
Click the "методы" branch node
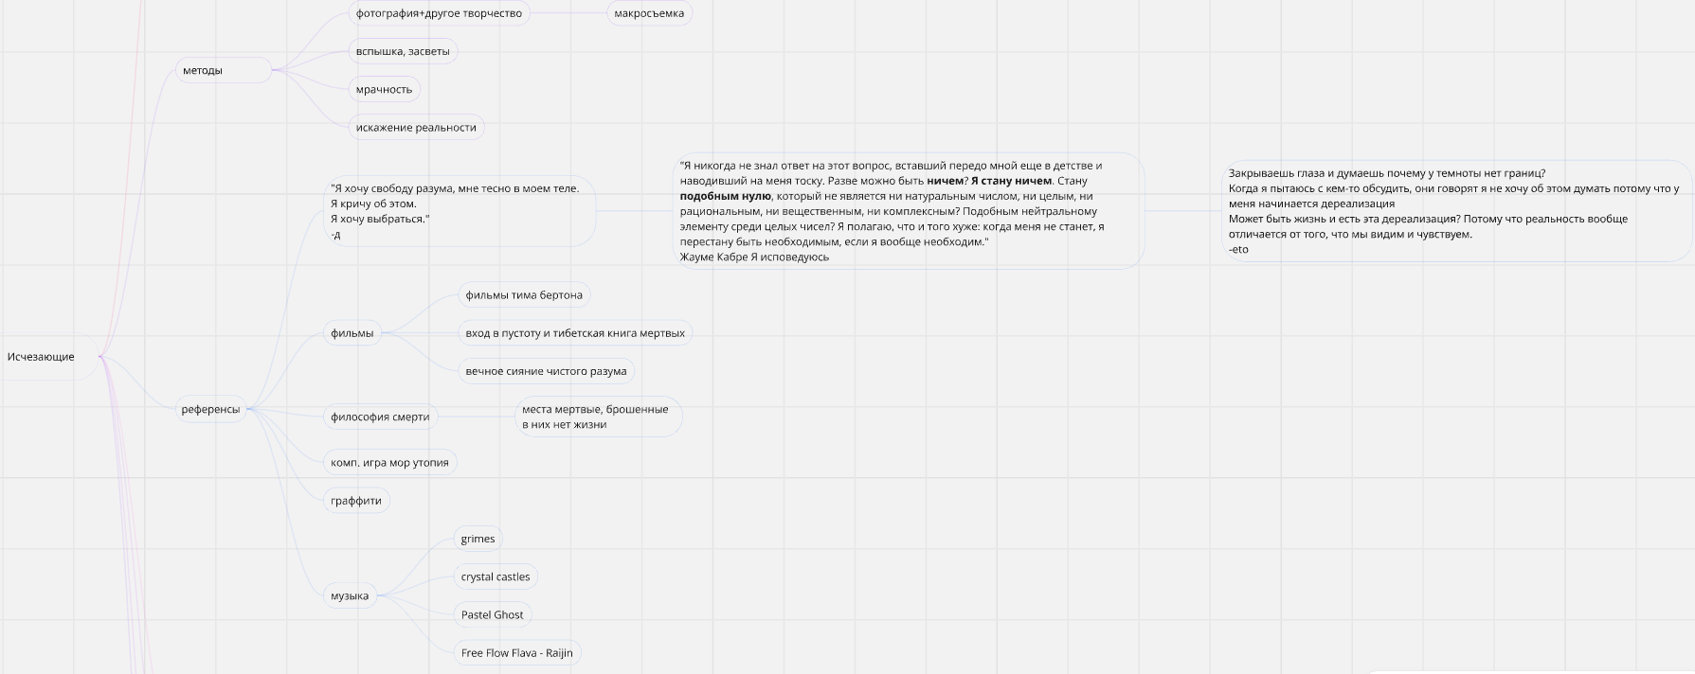(203, 70)
